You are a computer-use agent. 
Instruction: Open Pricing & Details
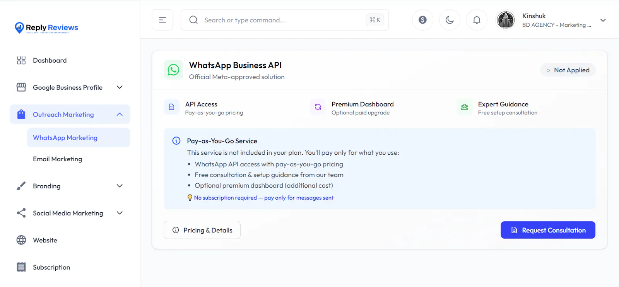point(202,230)
